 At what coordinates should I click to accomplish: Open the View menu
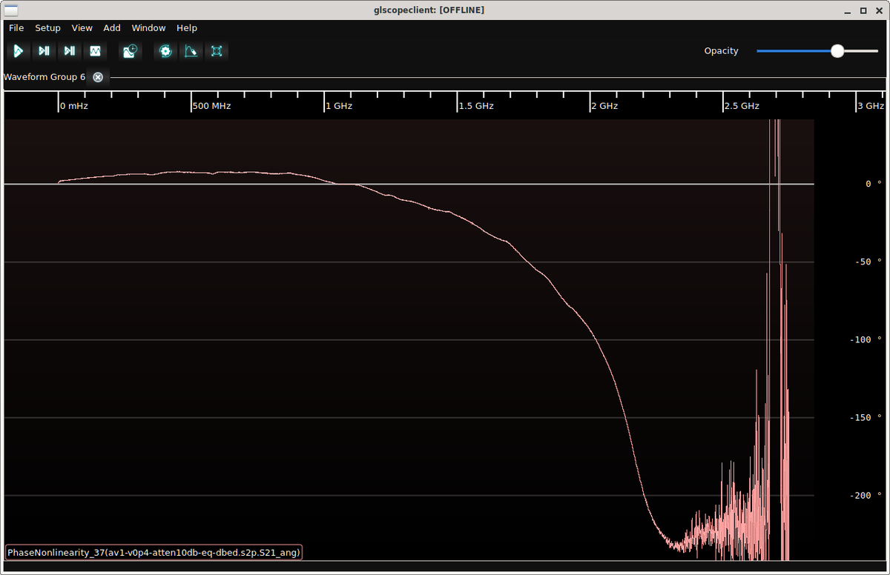[x=82, y=28]
